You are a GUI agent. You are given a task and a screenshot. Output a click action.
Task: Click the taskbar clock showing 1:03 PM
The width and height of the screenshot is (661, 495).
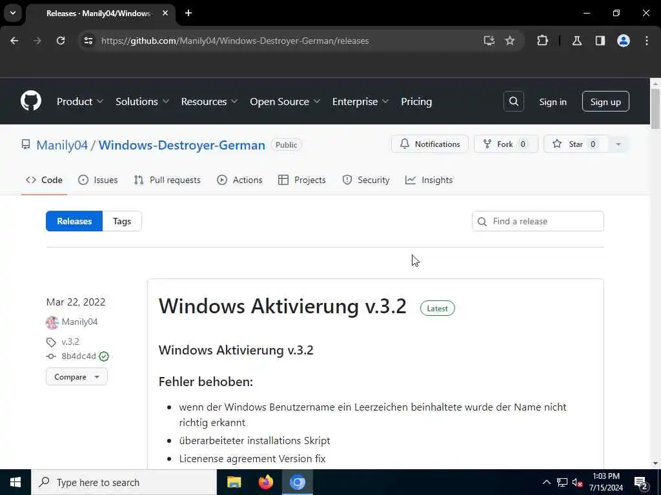tap(605, 482)
